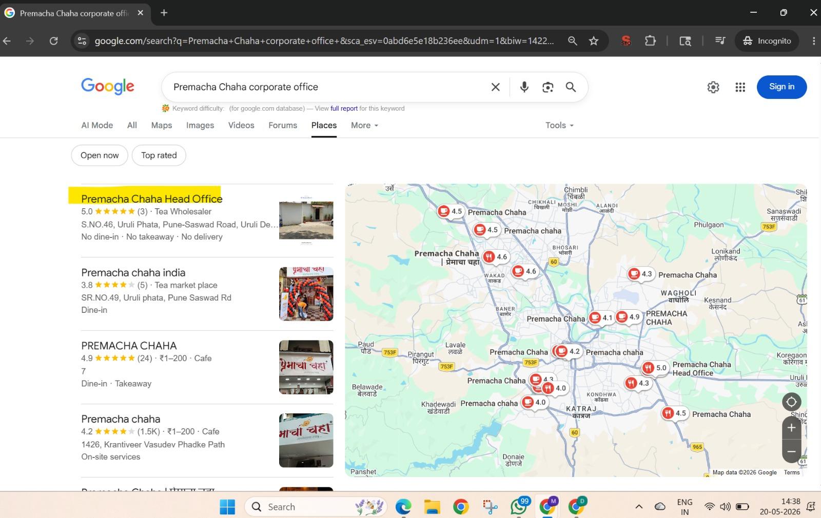Open new tab with plus icon
Image resolution: width=821 pixels, height=518 pixels.
click(164, 13)
